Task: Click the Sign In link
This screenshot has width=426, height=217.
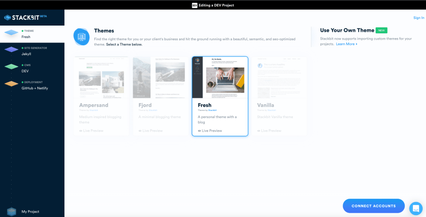Action: [419, 18]
